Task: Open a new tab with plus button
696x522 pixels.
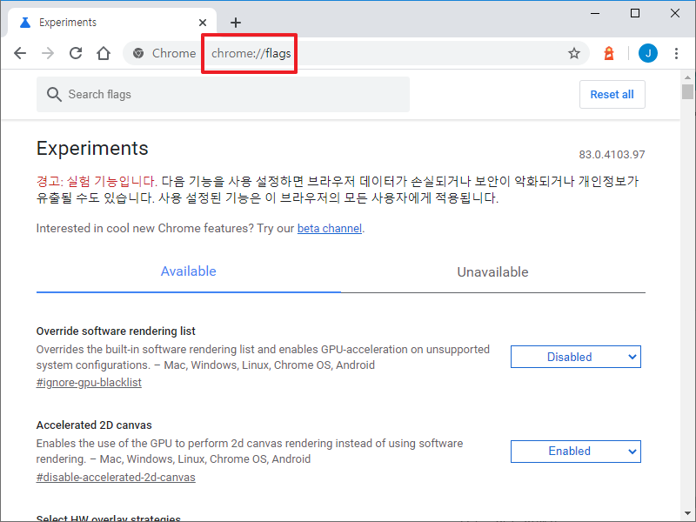Action: point(236,23)
